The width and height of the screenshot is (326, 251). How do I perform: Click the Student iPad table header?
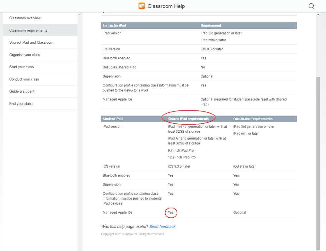pyautogui.click(x=113, y=119)
